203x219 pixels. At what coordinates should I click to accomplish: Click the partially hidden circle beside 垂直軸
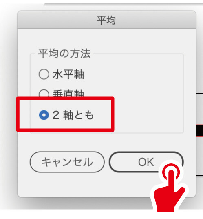[x=44, y=93]
